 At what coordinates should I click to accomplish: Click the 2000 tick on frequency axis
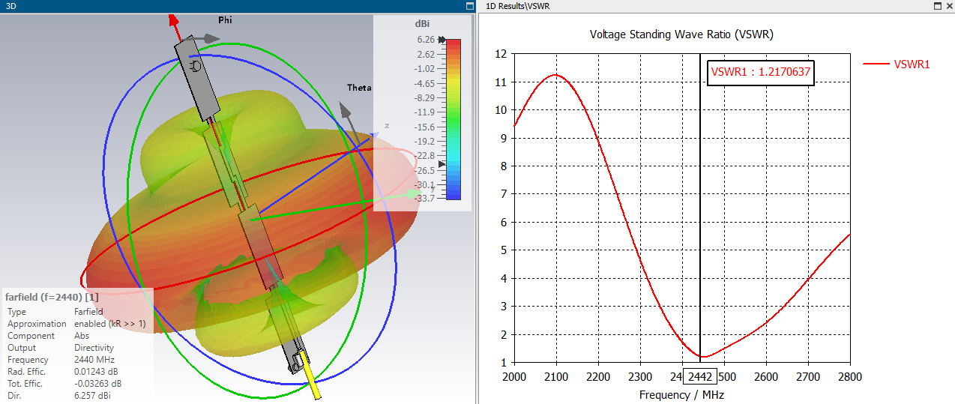pyautogui.click(x=514, y=376)
